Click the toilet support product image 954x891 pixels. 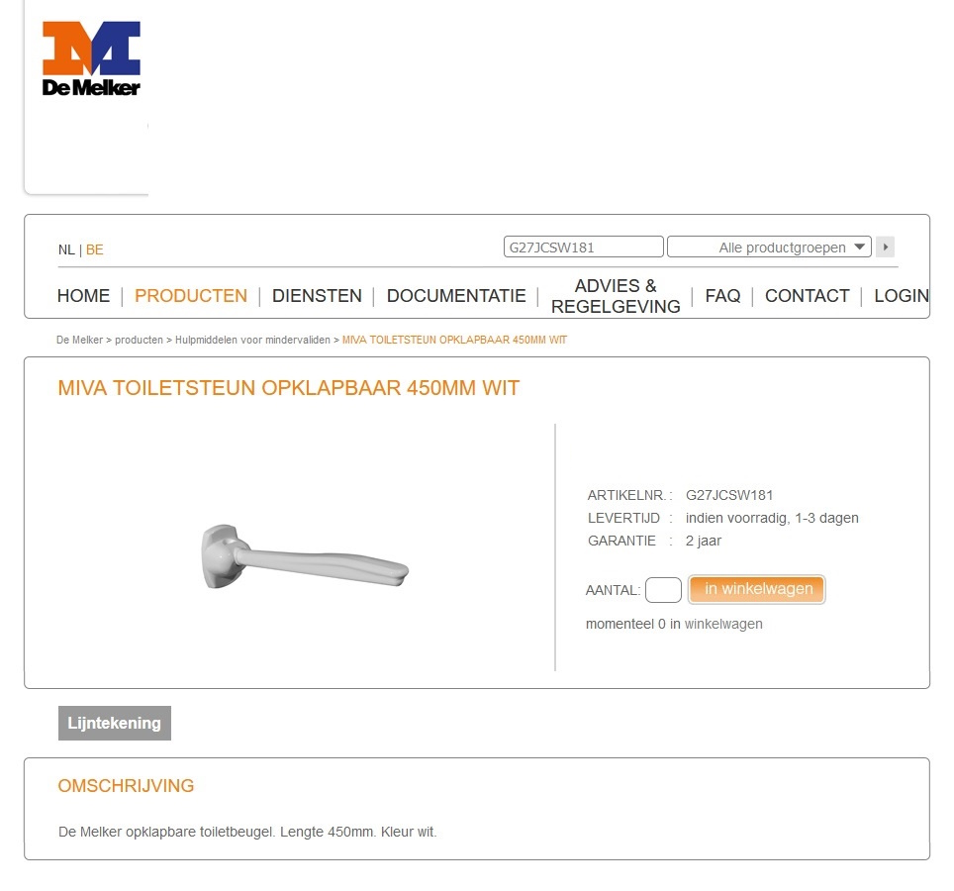click(x=305, y=556)
